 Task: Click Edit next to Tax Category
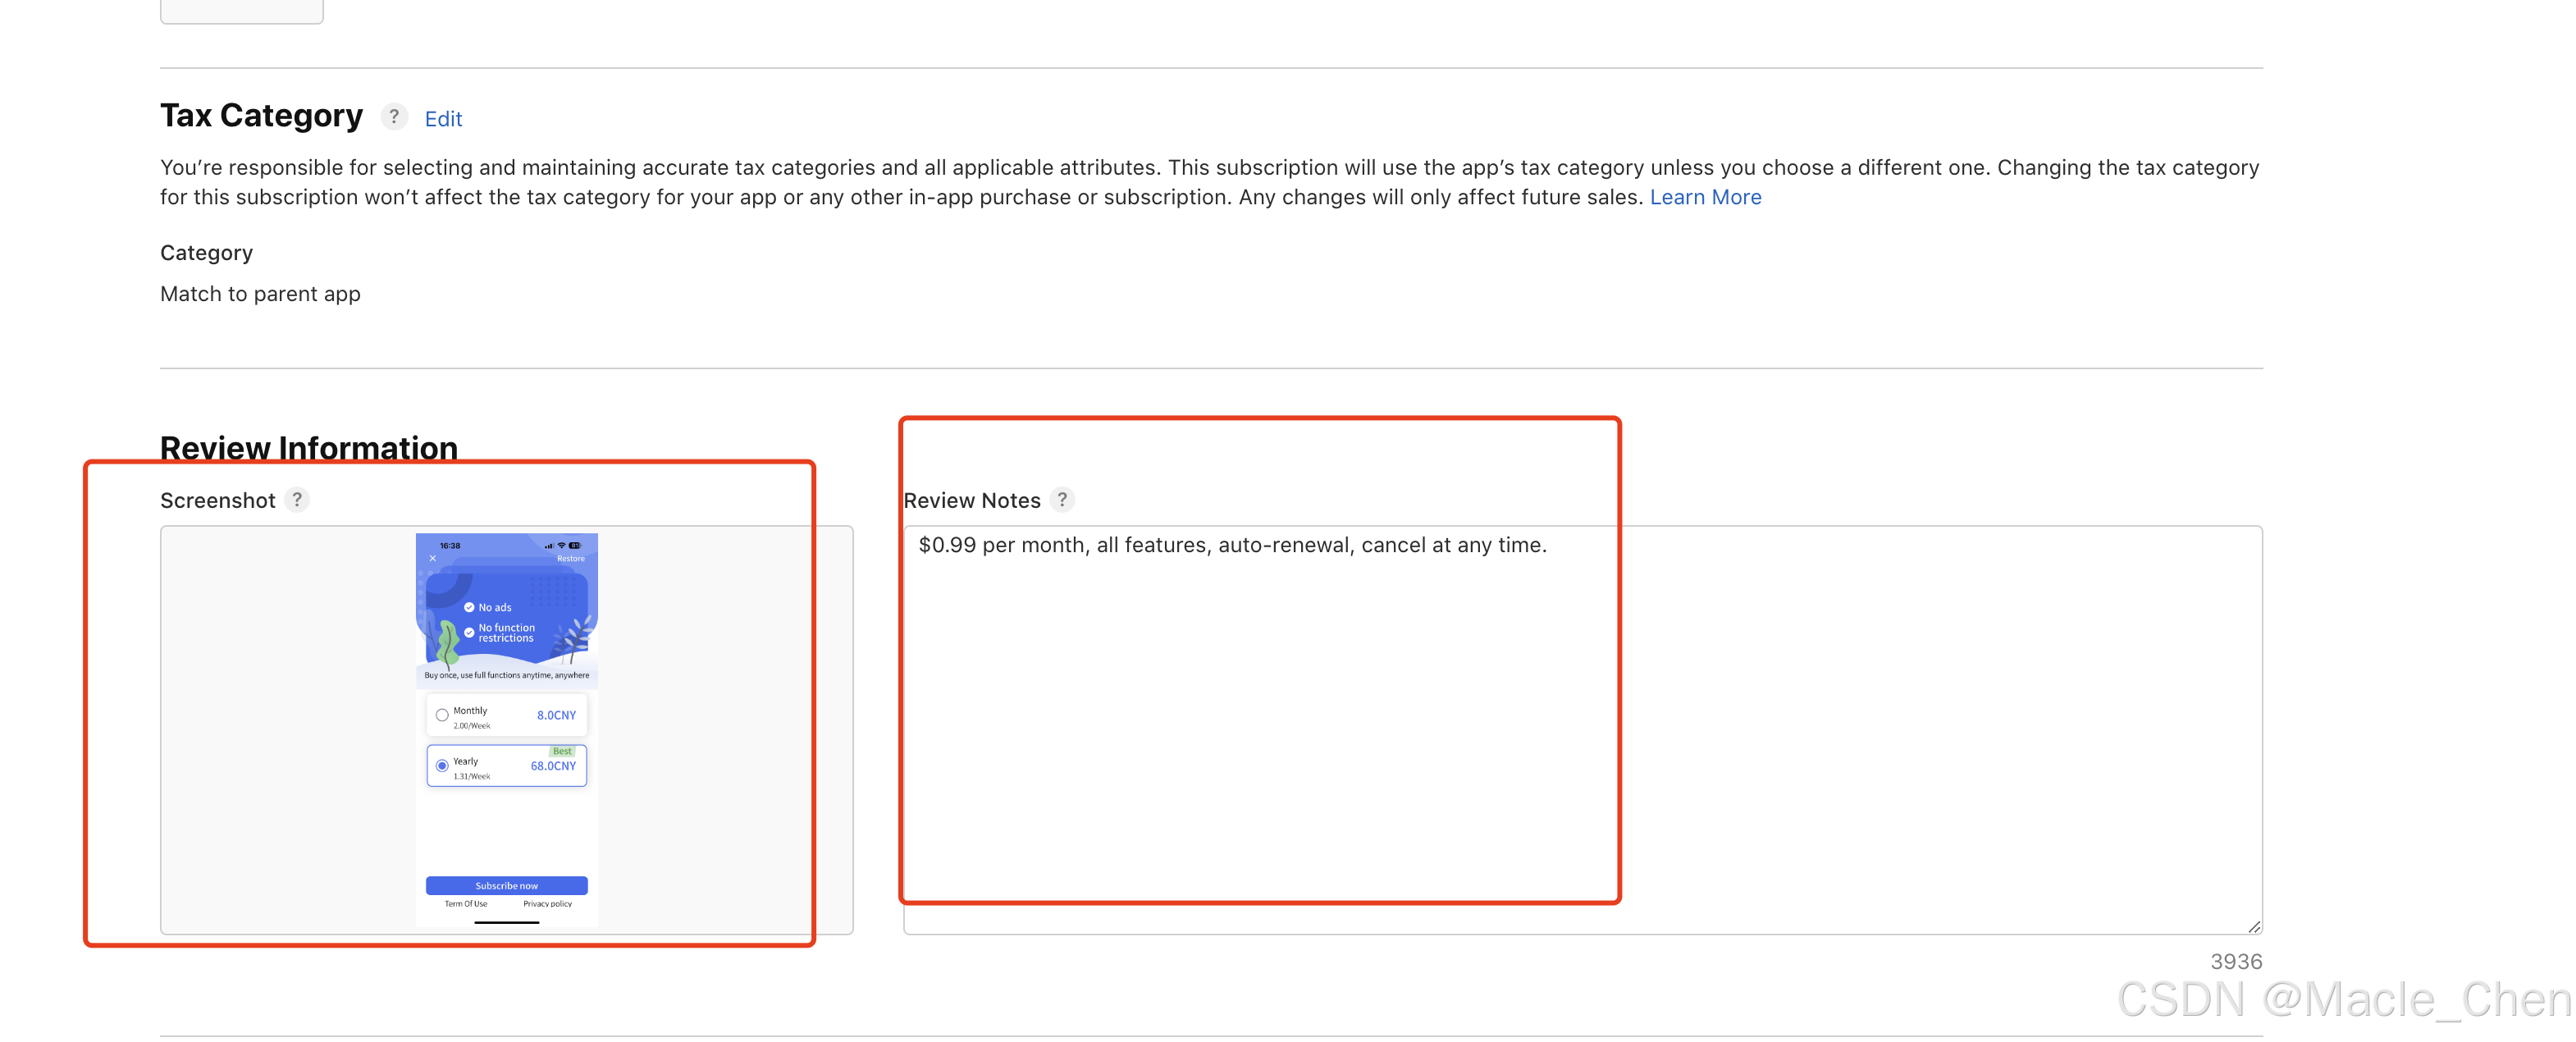click(443, 119)
